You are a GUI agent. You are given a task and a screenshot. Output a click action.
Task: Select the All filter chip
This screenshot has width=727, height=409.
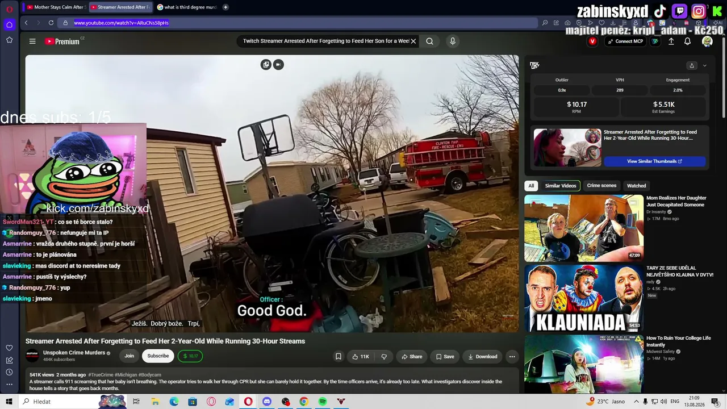click(x=531, y=186)
